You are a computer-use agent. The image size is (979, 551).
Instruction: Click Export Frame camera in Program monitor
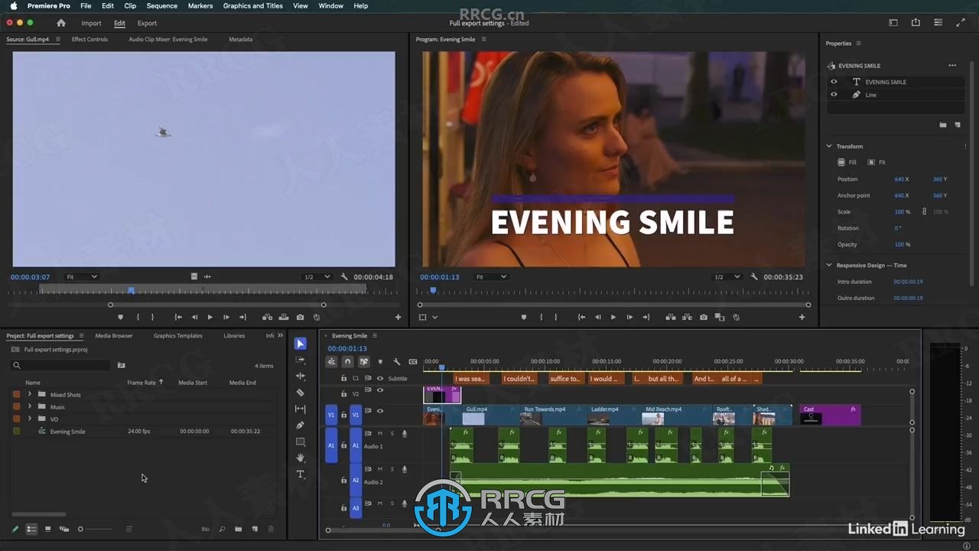[704, 317]
